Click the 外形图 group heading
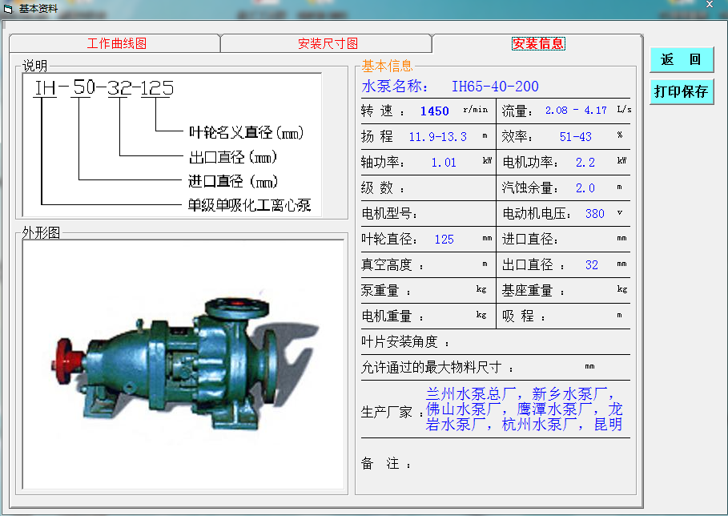 [x=41, y=232]
